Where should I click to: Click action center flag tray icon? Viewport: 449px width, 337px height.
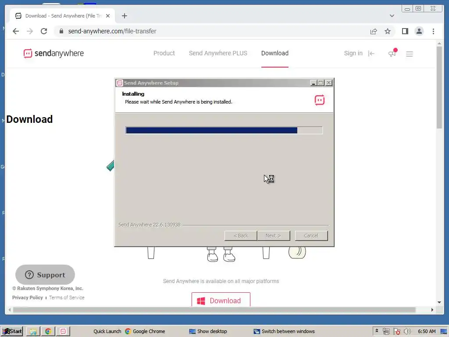click(396, 332)
